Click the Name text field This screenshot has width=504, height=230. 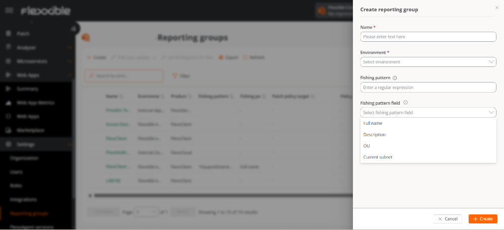pyautogui.click(x=428, y=37)
